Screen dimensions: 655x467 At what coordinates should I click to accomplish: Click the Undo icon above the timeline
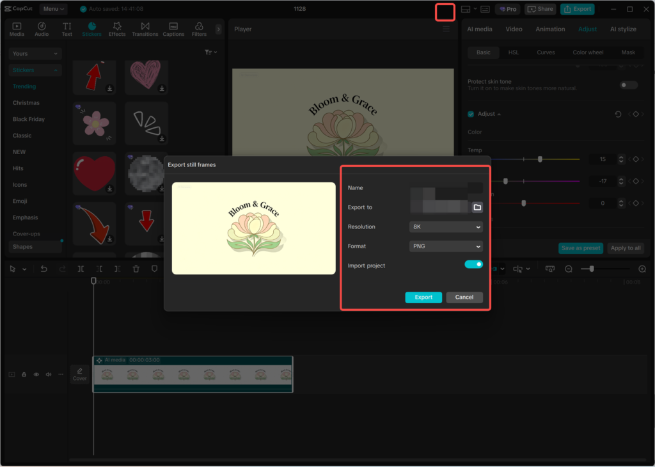tap(44, 269)
